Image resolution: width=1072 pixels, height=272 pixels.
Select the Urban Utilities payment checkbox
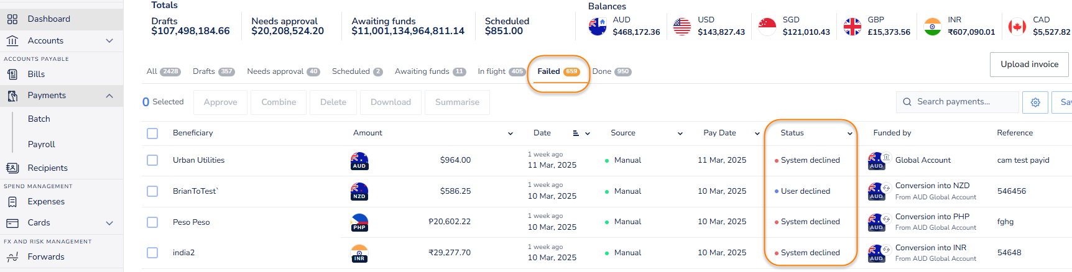pyautogui.click(x=152, y=160)
